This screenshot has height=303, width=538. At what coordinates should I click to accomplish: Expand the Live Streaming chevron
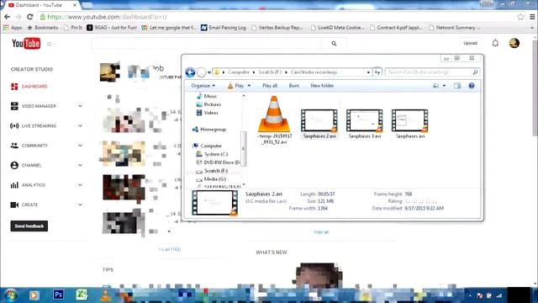80,126
